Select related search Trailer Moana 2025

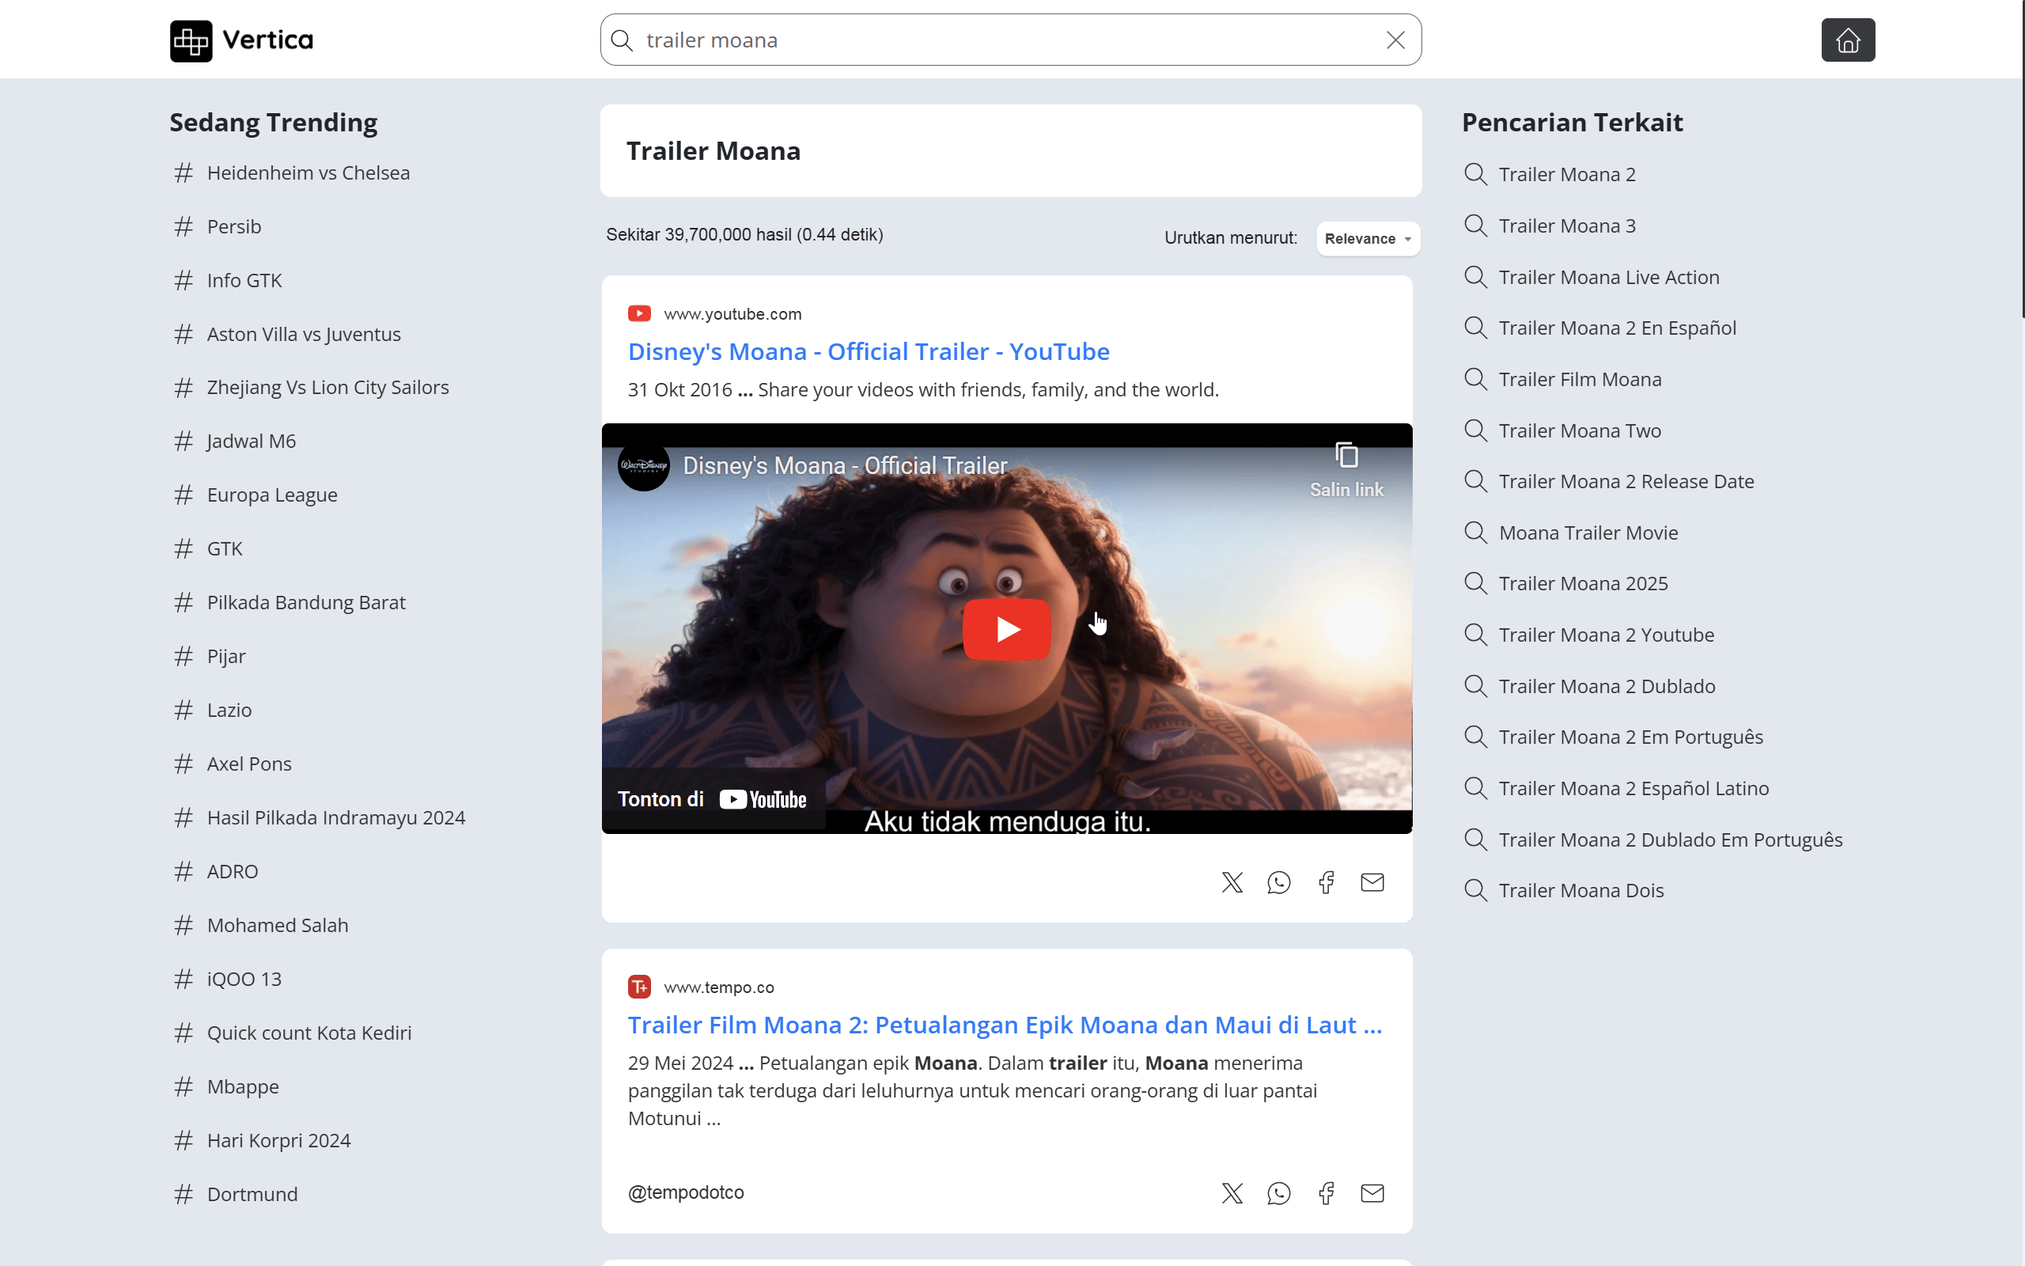coord(1582,584)
